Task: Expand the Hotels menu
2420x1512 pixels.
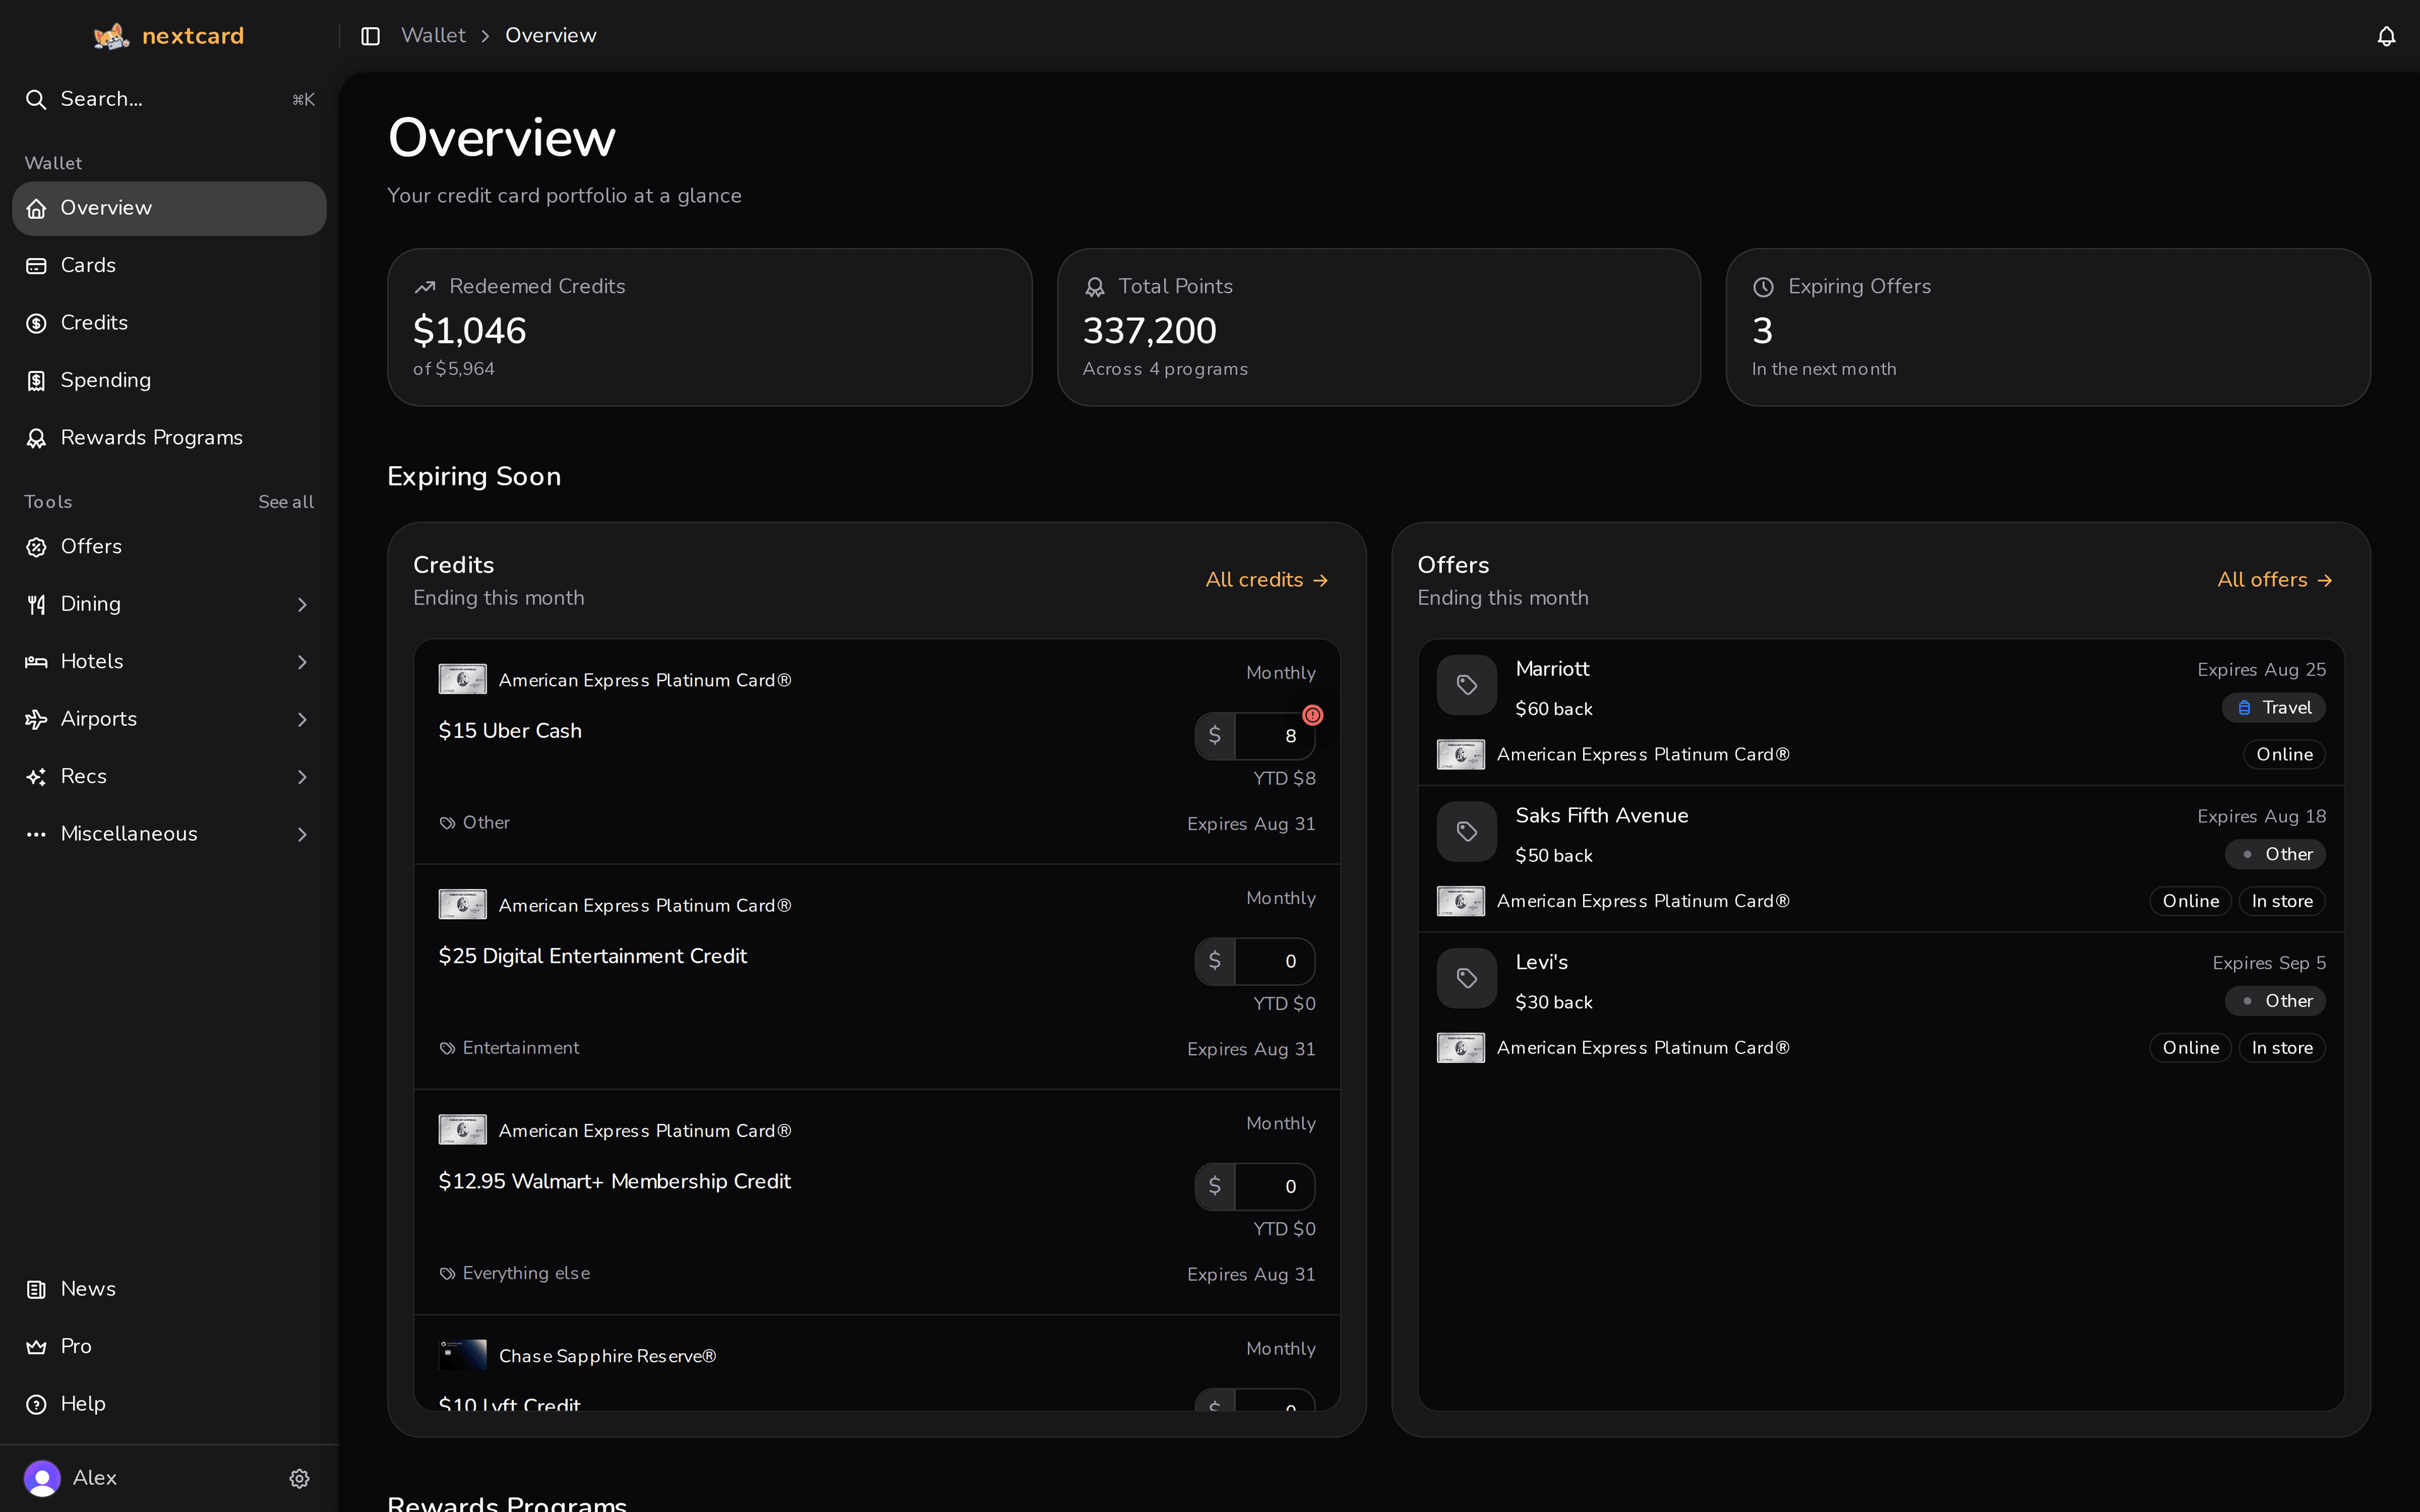Action: [169, 661]
